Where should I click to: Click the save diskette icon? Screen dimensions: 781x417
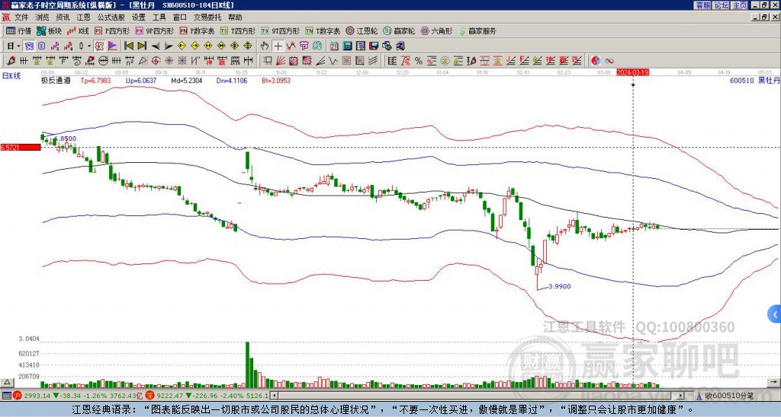(x=374, y=46)
